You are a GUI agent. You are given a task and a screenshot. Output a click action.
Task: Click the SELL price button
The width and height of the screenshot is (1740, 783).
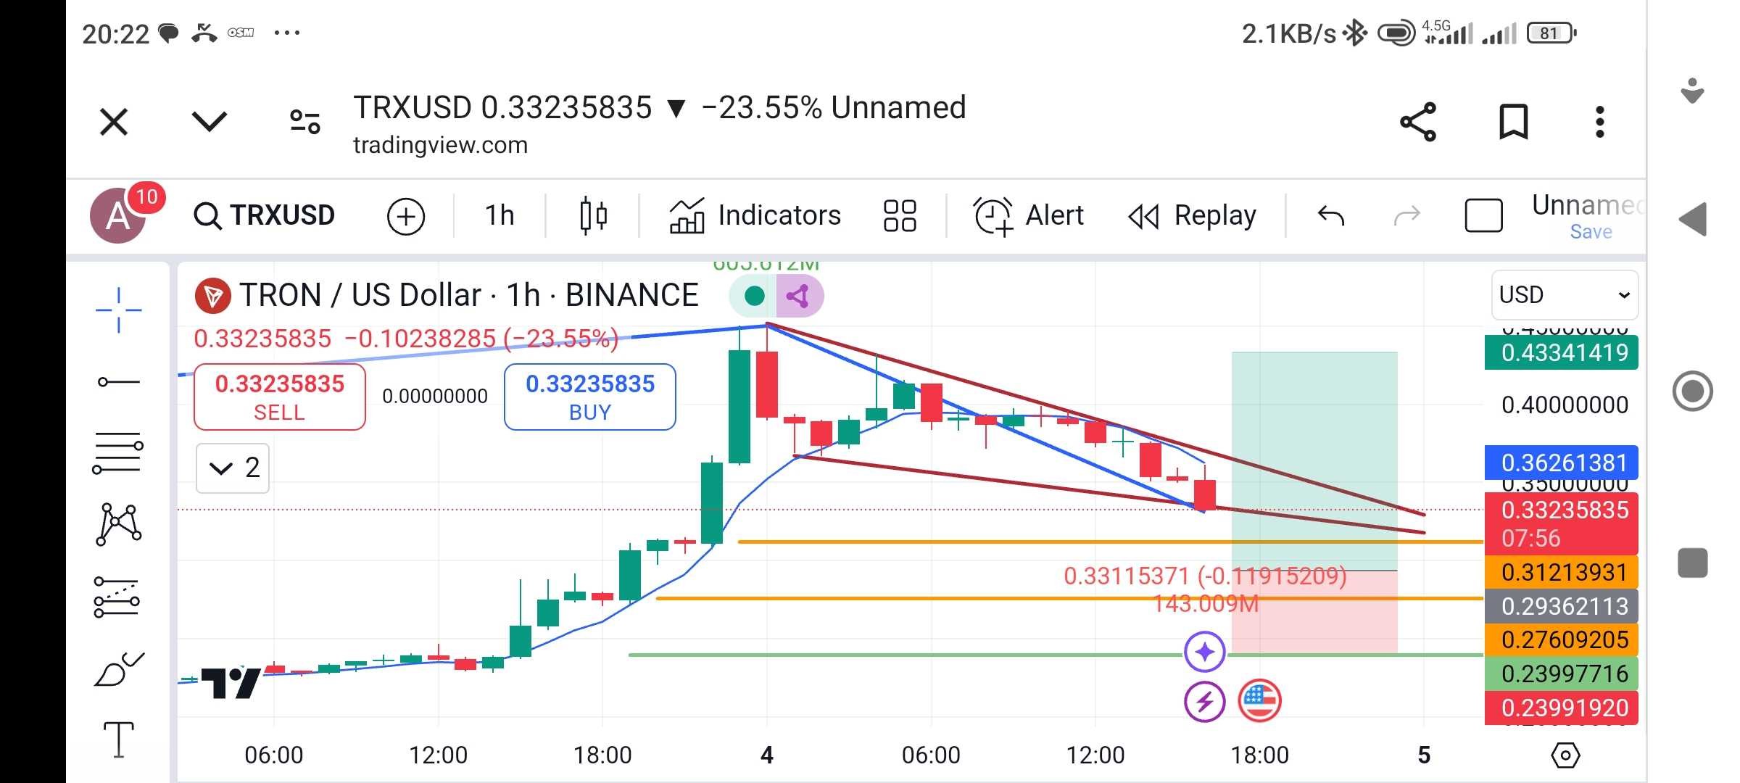pos(278,396)
